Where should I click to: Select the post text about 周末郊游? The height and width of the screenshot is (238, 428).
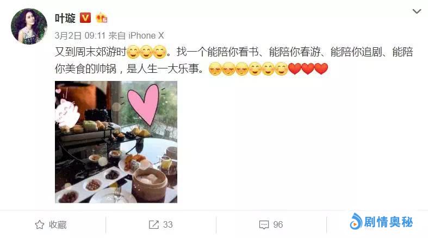pos(234,60)
